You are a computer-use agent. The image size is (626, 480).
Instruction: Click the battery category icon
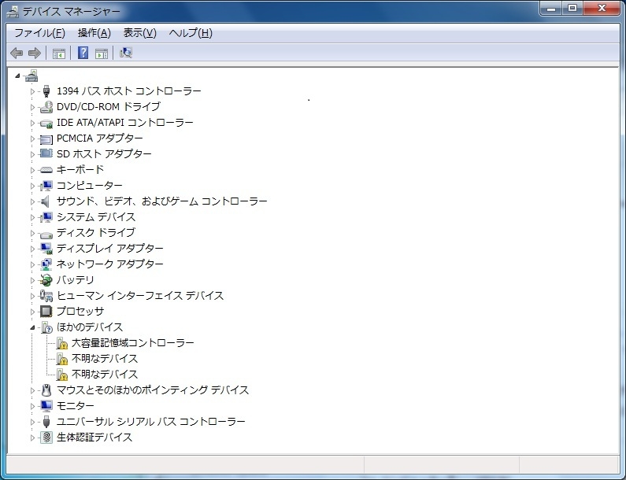click(46, 279)
